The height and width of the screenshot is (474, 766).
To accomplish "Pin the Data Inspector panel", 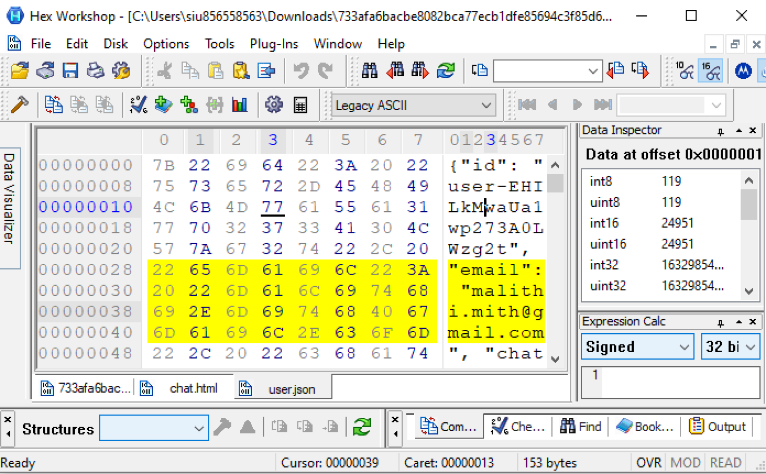I will (x=720, y=131).
